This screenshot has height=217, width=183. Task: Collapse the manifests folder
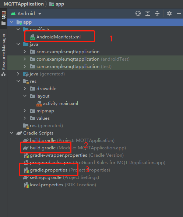(x=18, y=29)
